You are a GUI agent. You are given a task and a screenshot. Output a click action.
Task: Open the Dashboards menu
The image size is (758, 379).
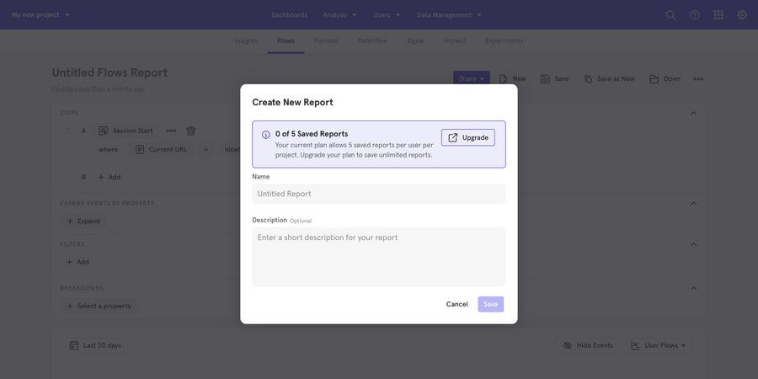[289, 15]
